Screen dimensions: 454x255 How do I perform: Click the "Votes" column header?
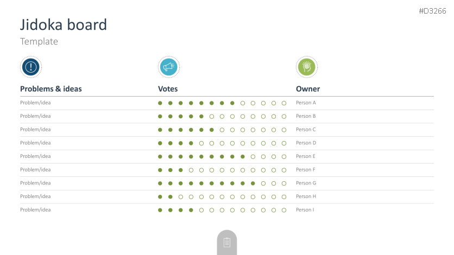pos(168,89)
